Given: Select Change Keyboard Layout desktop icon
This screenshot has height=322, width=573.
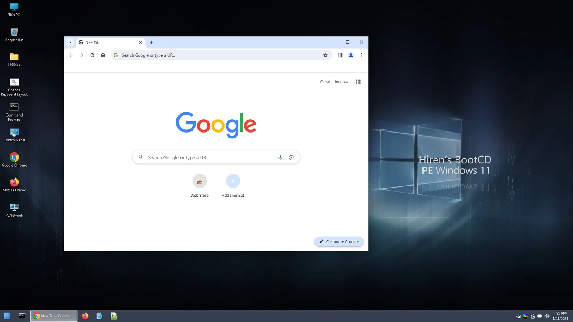Looking at the screenshot, I should [x=14, y=87].
